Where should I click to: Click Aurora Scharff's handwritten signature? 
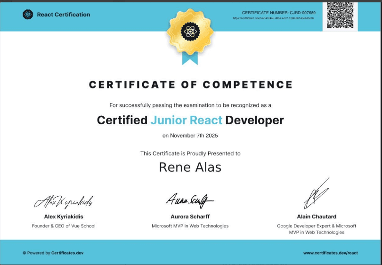[190, 201]
